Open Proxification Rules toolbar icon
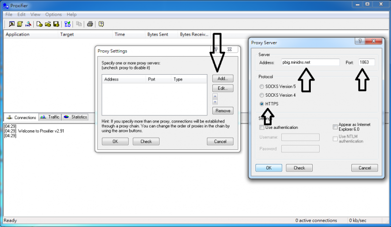The image size is (391, 227). pyautogui.click(x=20, y=24)
